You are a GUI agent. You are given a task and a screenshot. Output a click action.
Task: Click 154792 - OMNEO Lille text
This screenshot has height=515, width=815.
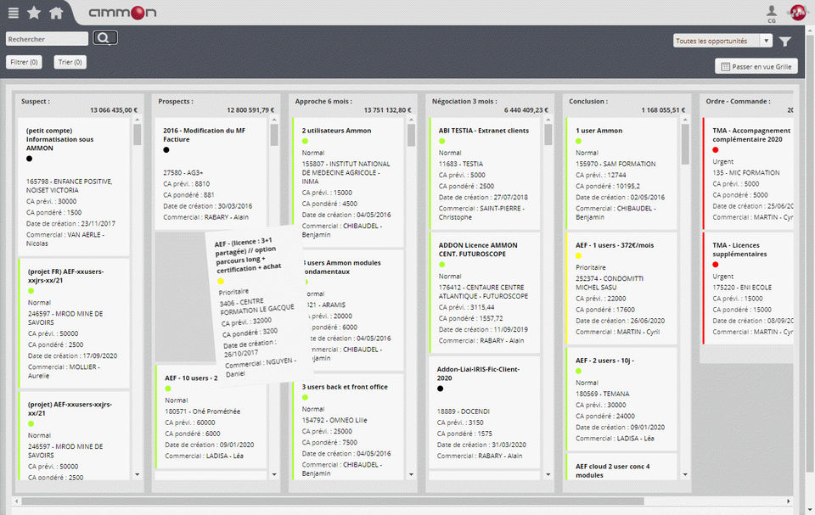coord(334,420)
